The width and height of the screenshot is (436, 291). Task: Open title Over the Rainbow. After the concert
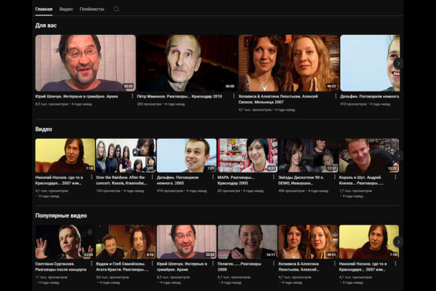121,180
